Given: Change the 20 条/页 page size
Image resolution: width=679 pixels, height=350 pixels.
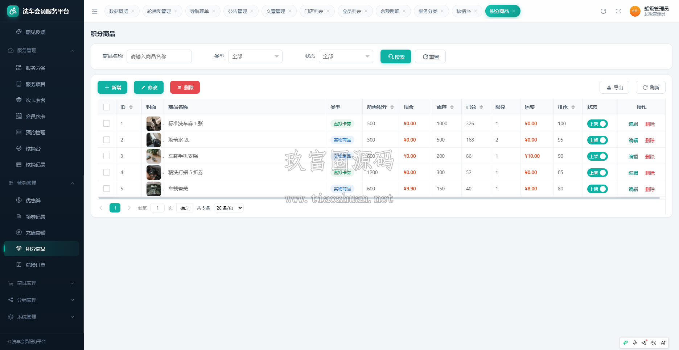Looking at the screenshot, I should (229, 208).
